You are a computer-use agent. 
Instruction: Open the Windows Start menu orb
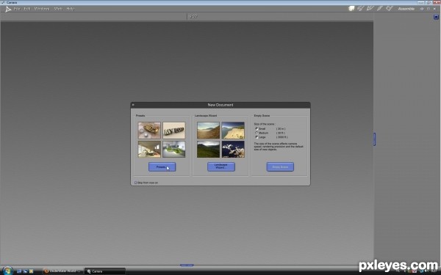point(7,271)
